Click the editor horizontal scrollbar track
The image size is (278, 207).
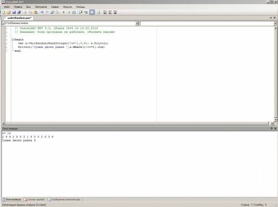tap(136, 123)
